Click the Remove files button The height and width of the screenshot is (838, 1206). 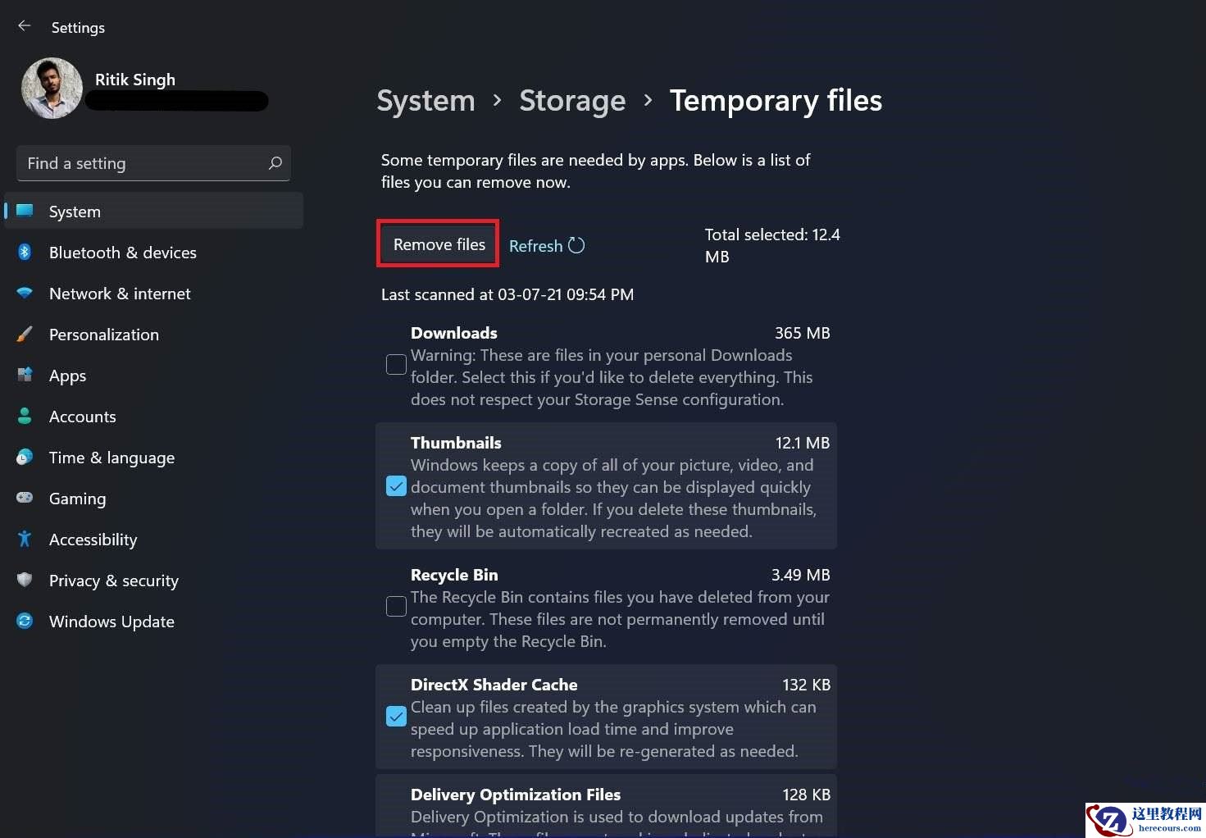[x=438, y=244]
